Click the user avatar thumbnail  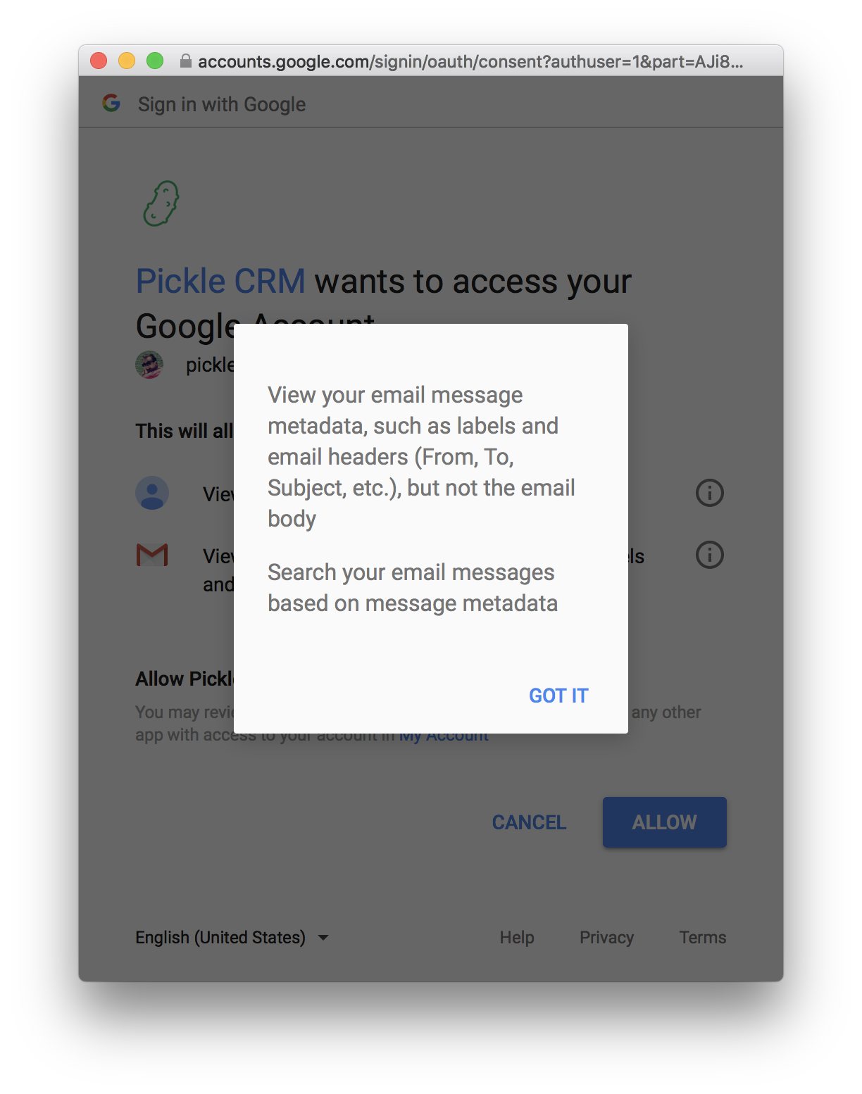pyautogui.click(x=149, y=365)
